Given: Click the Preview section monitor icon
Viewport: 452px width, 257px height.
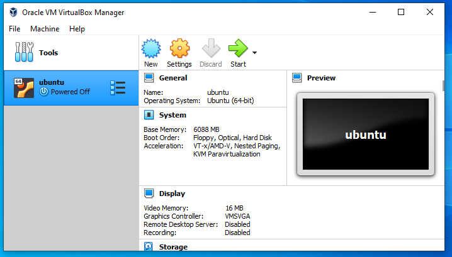Looking at the screenshot, I should (297, 78).
